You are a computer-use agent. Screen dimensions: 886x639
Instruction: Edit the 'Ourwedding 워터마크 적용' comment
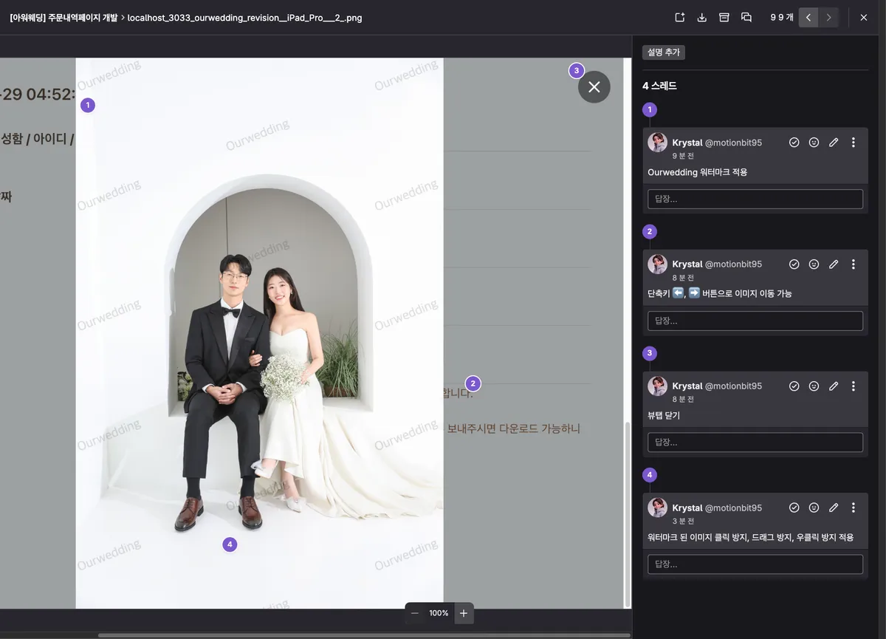click(x=834, y=143)
